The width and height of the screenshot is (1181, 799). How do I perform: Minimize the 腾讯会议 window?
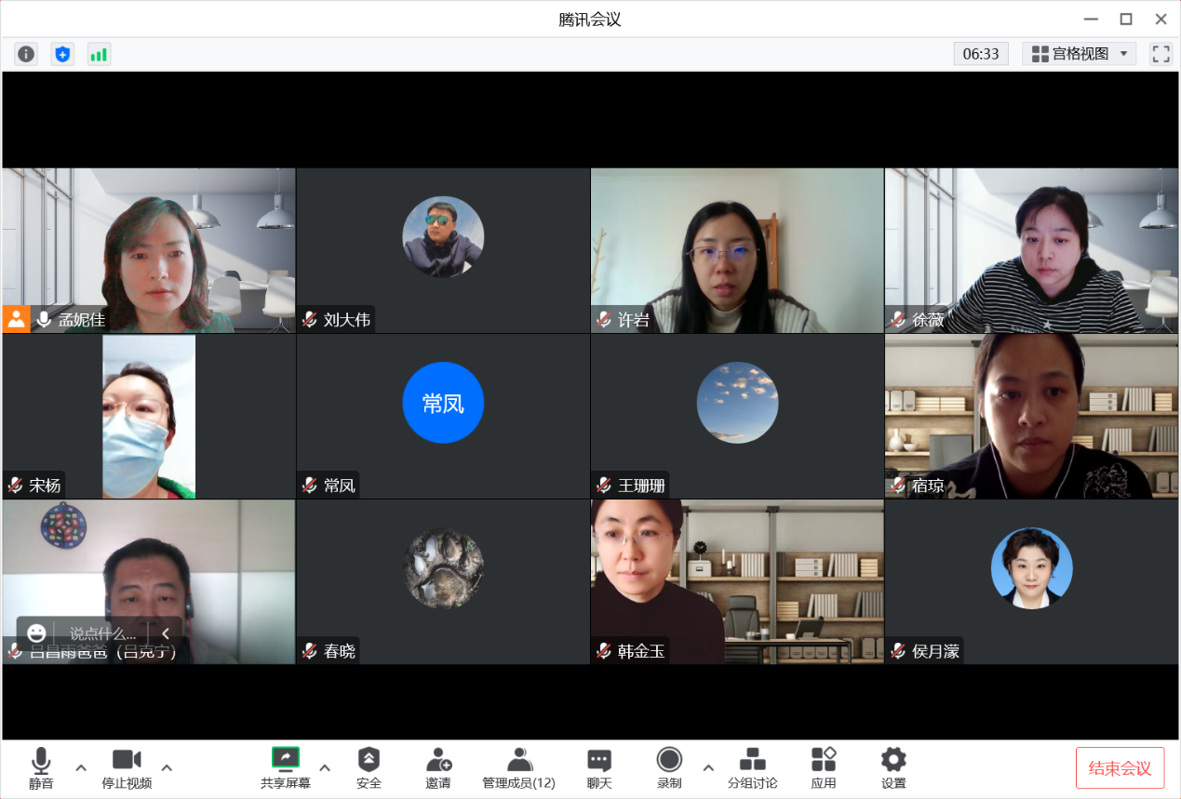pyautogui.click(x=1091, y=19)
